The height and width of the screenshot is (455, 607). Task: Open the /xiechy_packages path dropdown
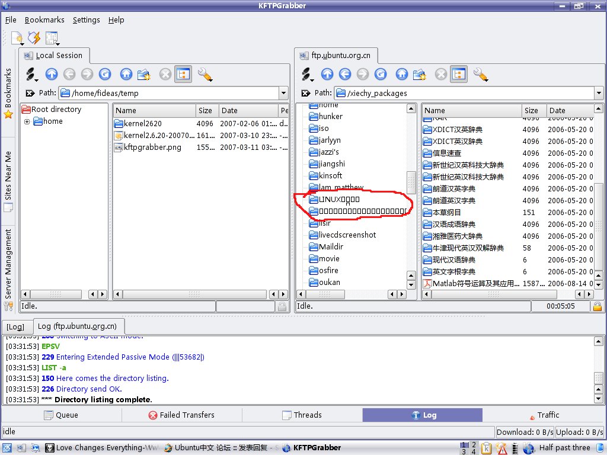point(599,93)
